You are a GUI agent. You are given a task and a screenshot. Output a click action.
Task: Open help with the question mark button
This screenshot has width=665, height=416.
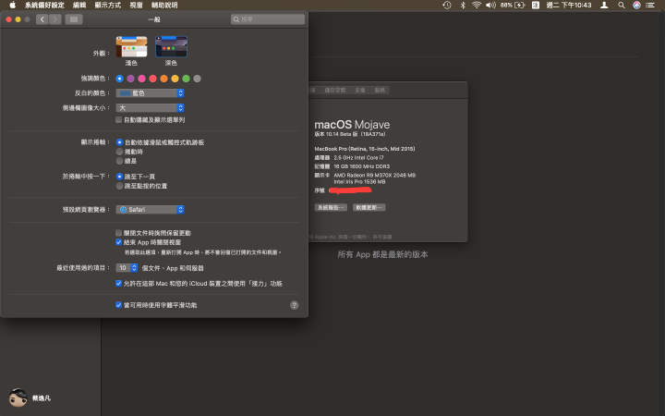coord(295,305)
